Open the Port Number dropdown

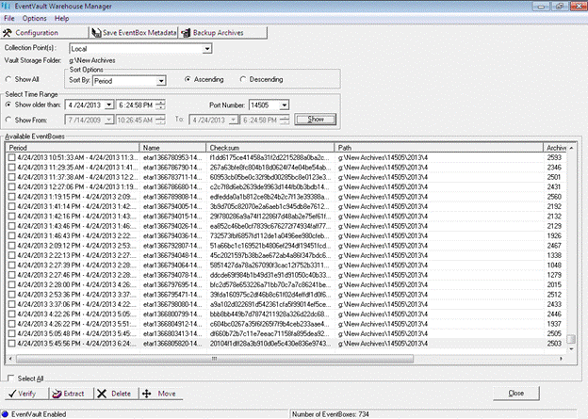[285, 105]
